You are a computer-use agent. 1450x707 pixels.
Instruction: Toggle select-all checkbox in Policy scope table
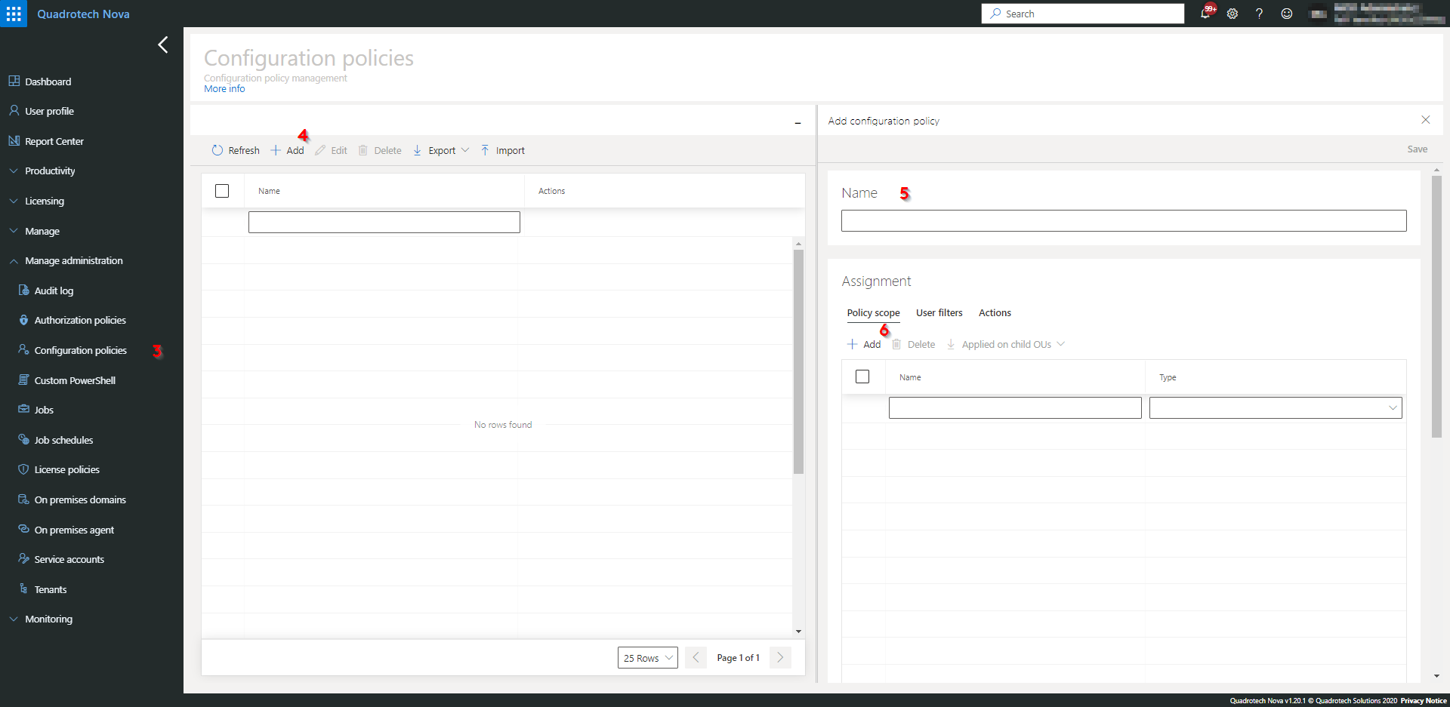(x=862, y=377)
